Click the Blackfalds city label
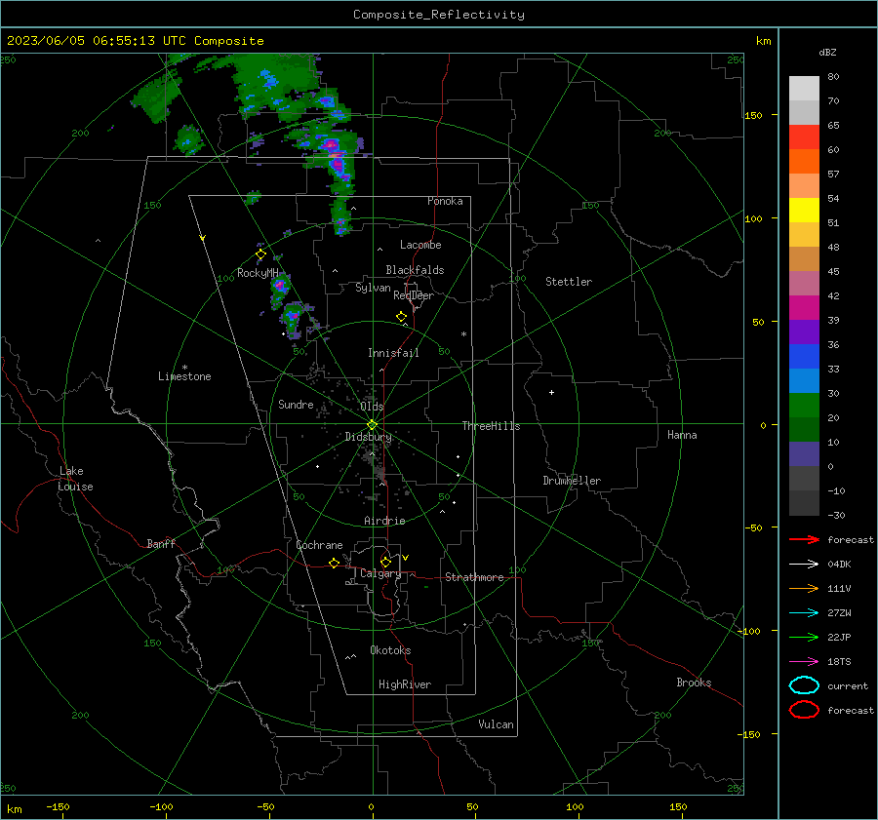Image resolution: width=878 pixels, height=820 pixels. 415,270
